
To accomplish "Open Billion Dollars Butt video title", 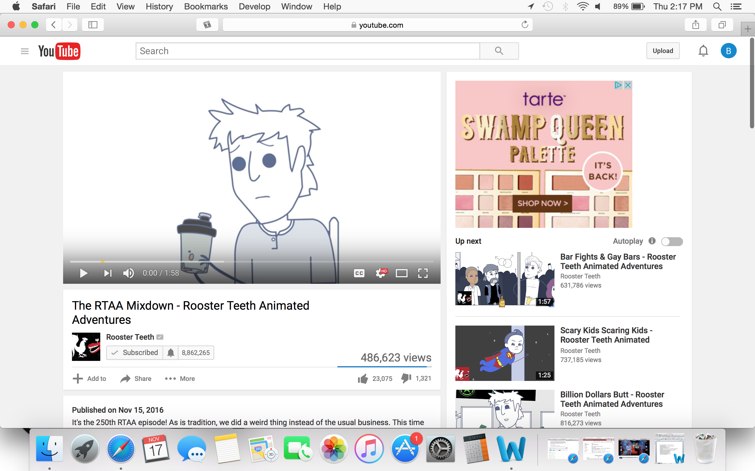I will point(612,399).
